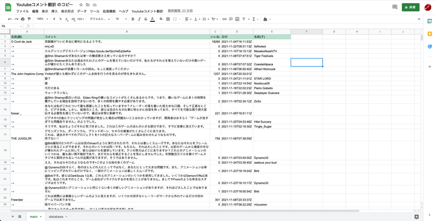Redo the last action
Viewport: 435px width, 221px height.
(x=16, y=19)
